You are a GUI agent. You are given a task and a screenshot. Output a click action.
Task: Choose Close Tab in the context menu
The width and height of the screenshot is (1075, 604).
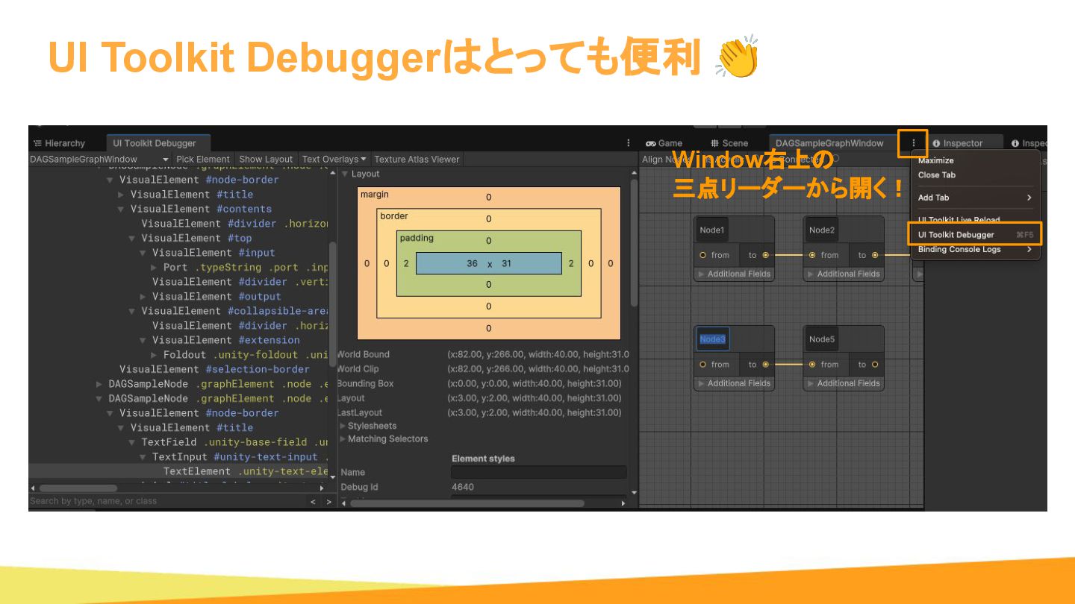coord(937,175)
